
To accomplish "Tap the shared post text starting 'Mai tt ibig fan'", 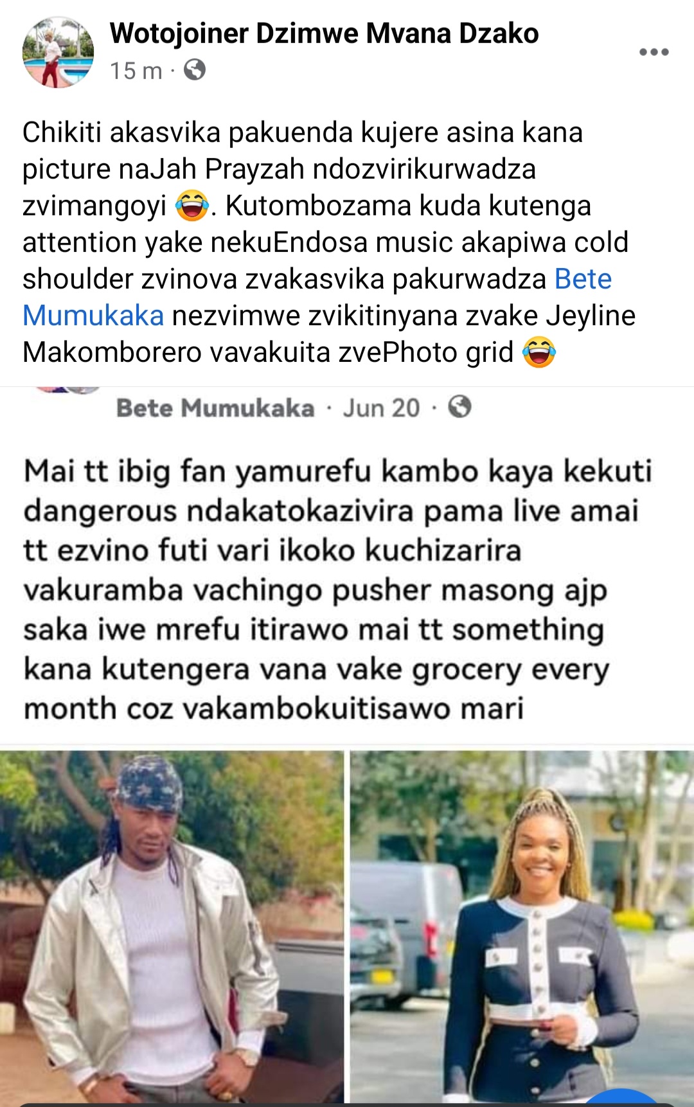I will pyautogui.click(x=338, y=589).
